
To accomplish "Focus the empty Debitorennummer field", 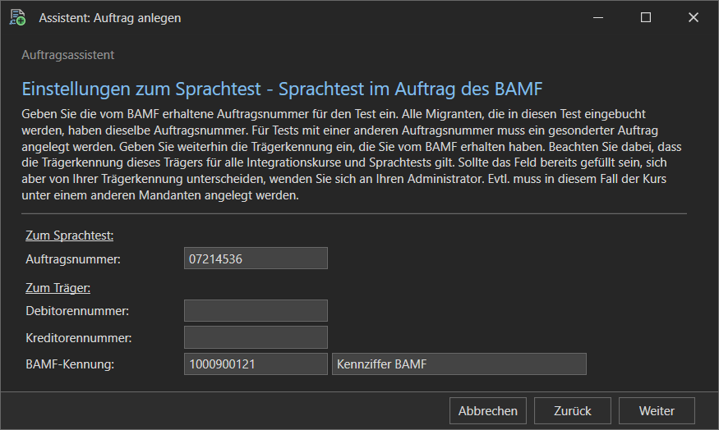I will [256, 310].
